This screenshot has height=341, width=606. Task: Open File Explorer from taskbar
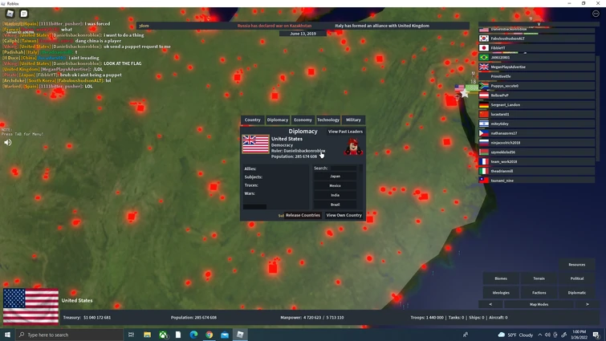click(x=147, y=335)
